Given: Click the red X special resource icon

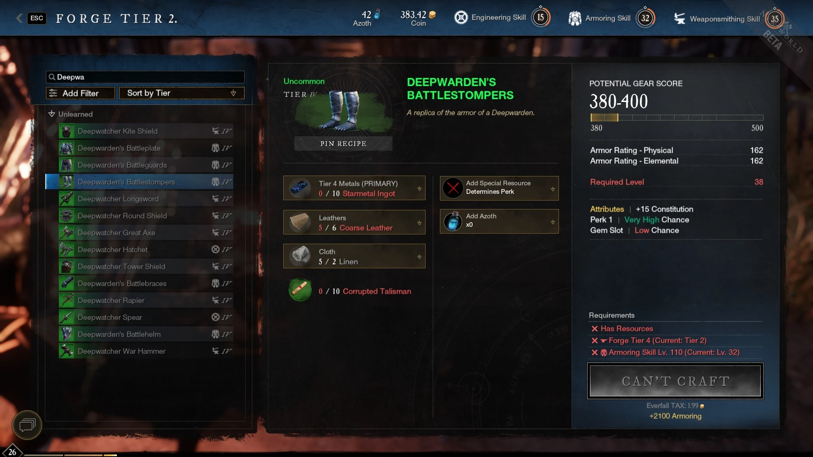Looking at the screenshot, I should (453, 188).
